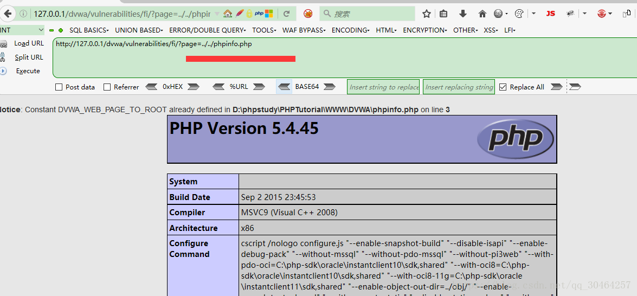Click Load URL in HackBar
637x296 pixels.
[x=29, y=43]
